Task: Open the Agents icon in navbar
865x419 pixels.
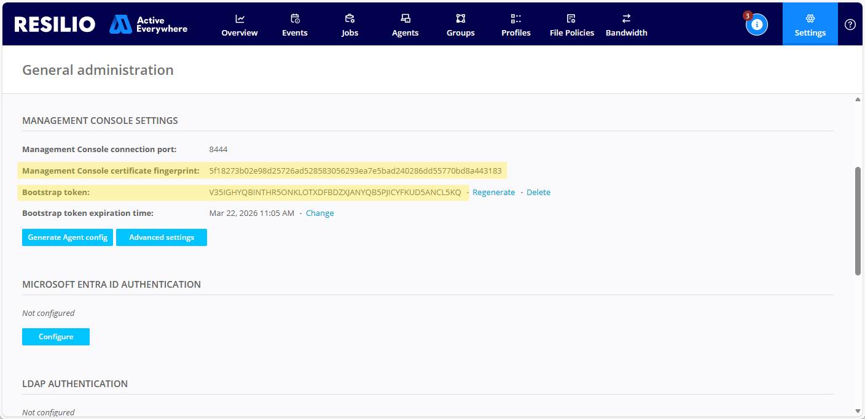Action: pyautogui.click(x=405, y=18)
